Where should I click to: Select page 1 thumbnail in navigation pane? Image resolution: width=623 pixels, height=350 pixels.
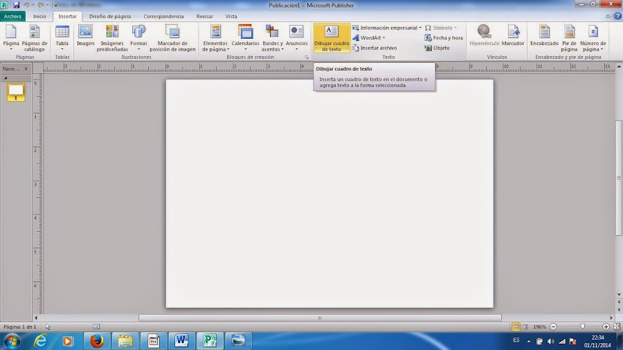pyautogui.click(x=16, y=92)
